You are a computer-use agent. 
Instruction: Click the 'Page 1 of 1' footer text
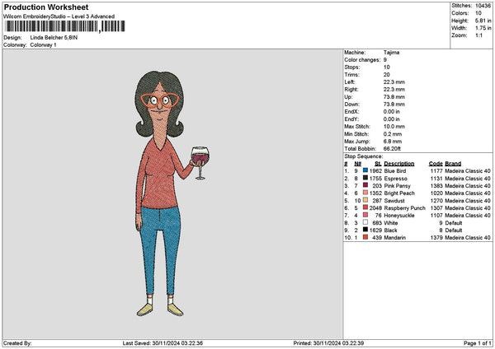point(478,343)
